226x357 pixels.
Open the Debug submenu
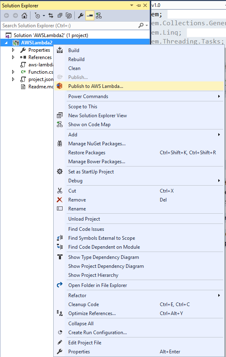139,181
